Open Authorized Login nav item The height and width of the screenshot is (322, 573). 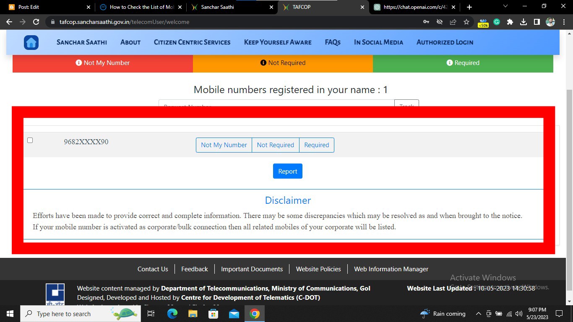(x=445, y=42)
